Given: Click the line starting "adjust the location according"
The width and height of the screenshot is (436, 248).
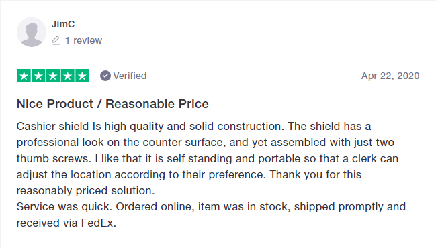Looking at the screenshot, I should pyautogui.click(x=189, y=174).
